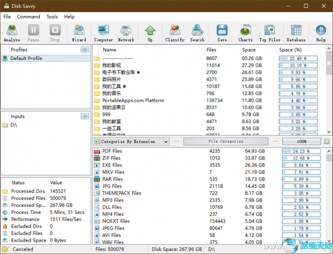Click the Pause toolbar icon
Screen dimensions: 333x254
click(34, 33)
